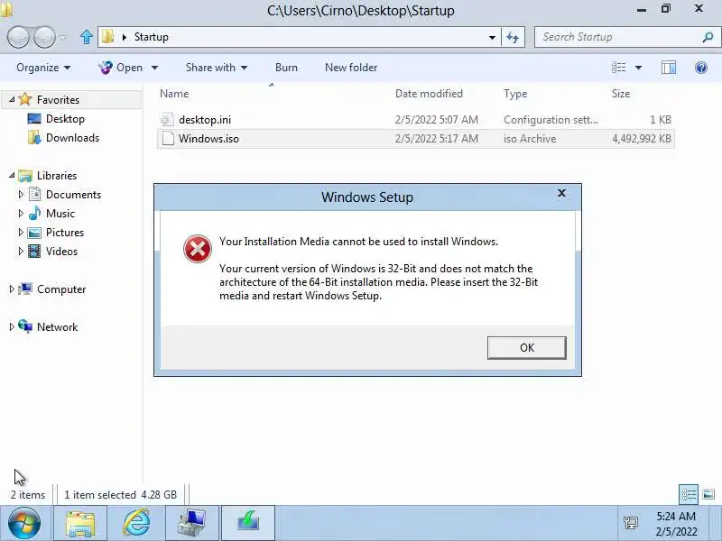Screen dimensions: 722x541
Task: Sort by the Type column
Action: [x=515, y=94]
